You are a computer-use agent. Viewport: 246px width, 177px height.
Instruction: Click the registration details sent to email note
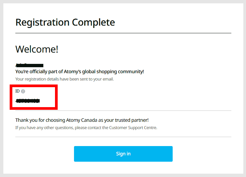[64, 79]
